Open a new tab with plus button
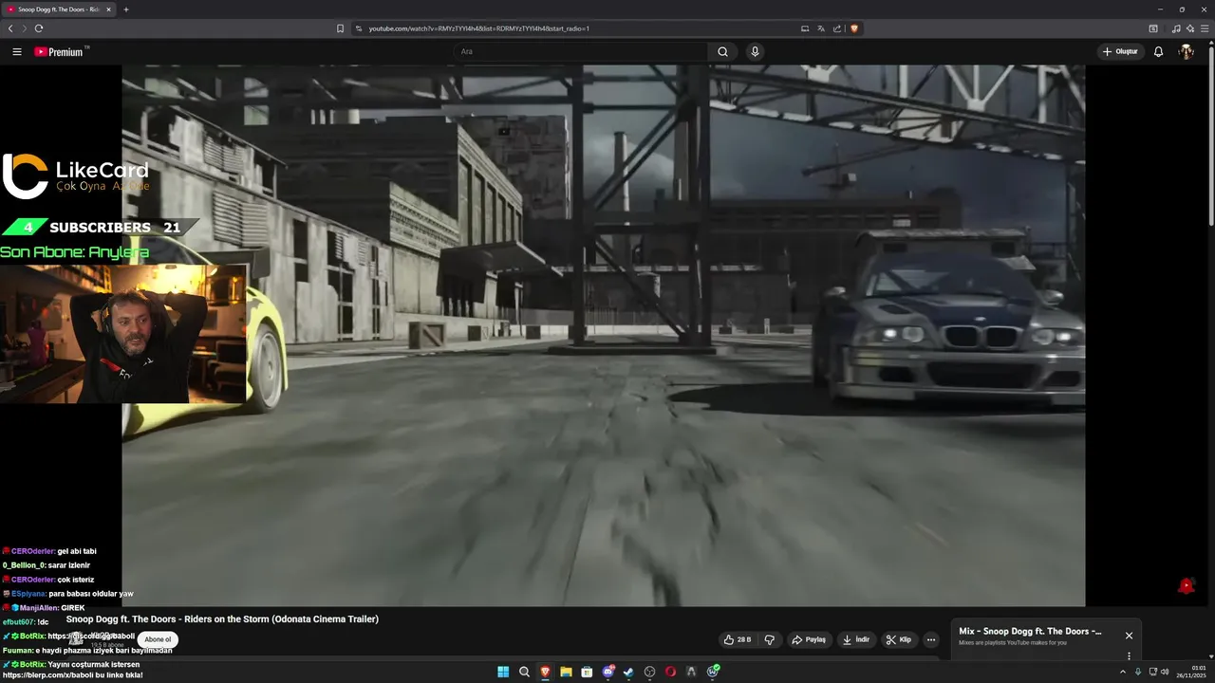Viewport: 1215px width, 683px height. (x=126, y=9)
